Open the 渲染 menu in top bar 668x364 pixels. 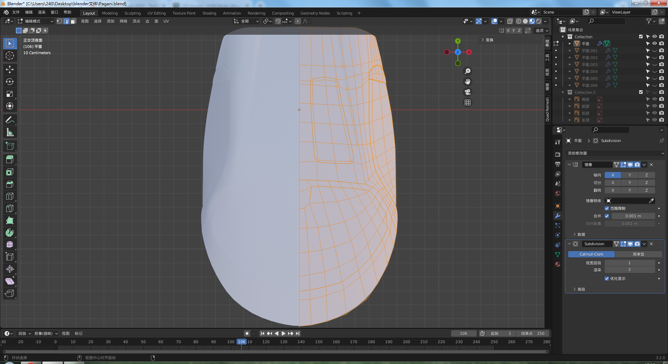(x=42, y=12)
